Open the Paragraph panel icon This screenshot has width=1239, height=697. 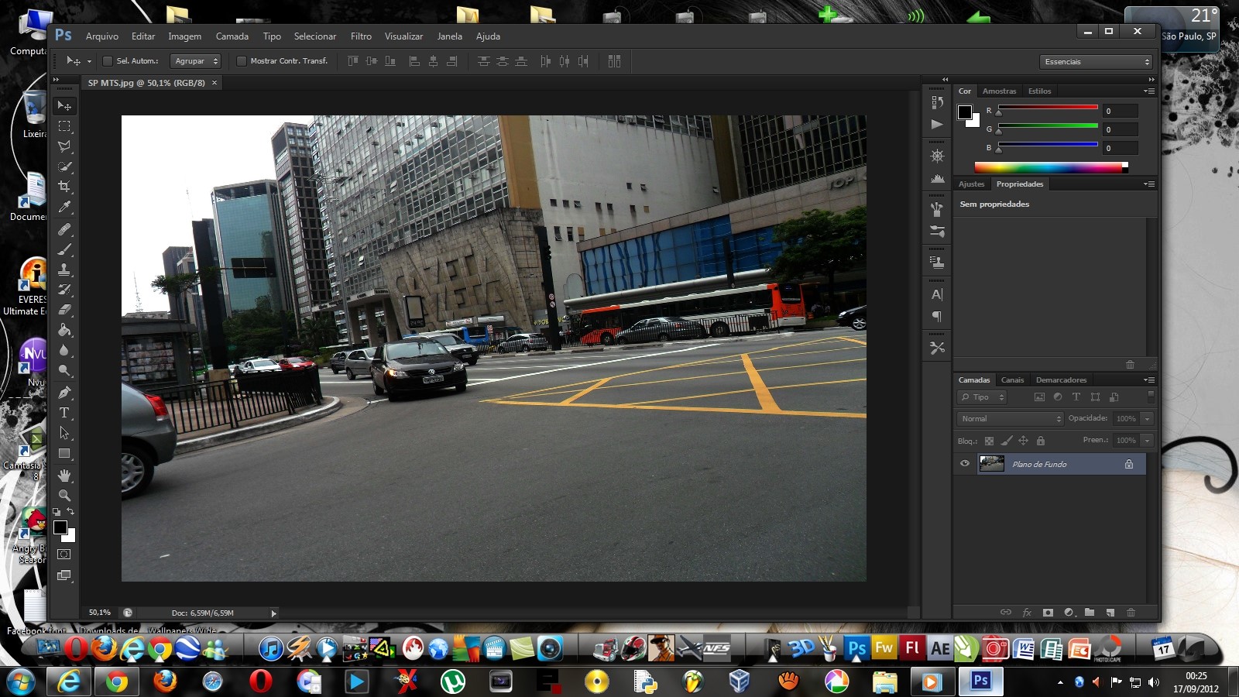(937, 316)
